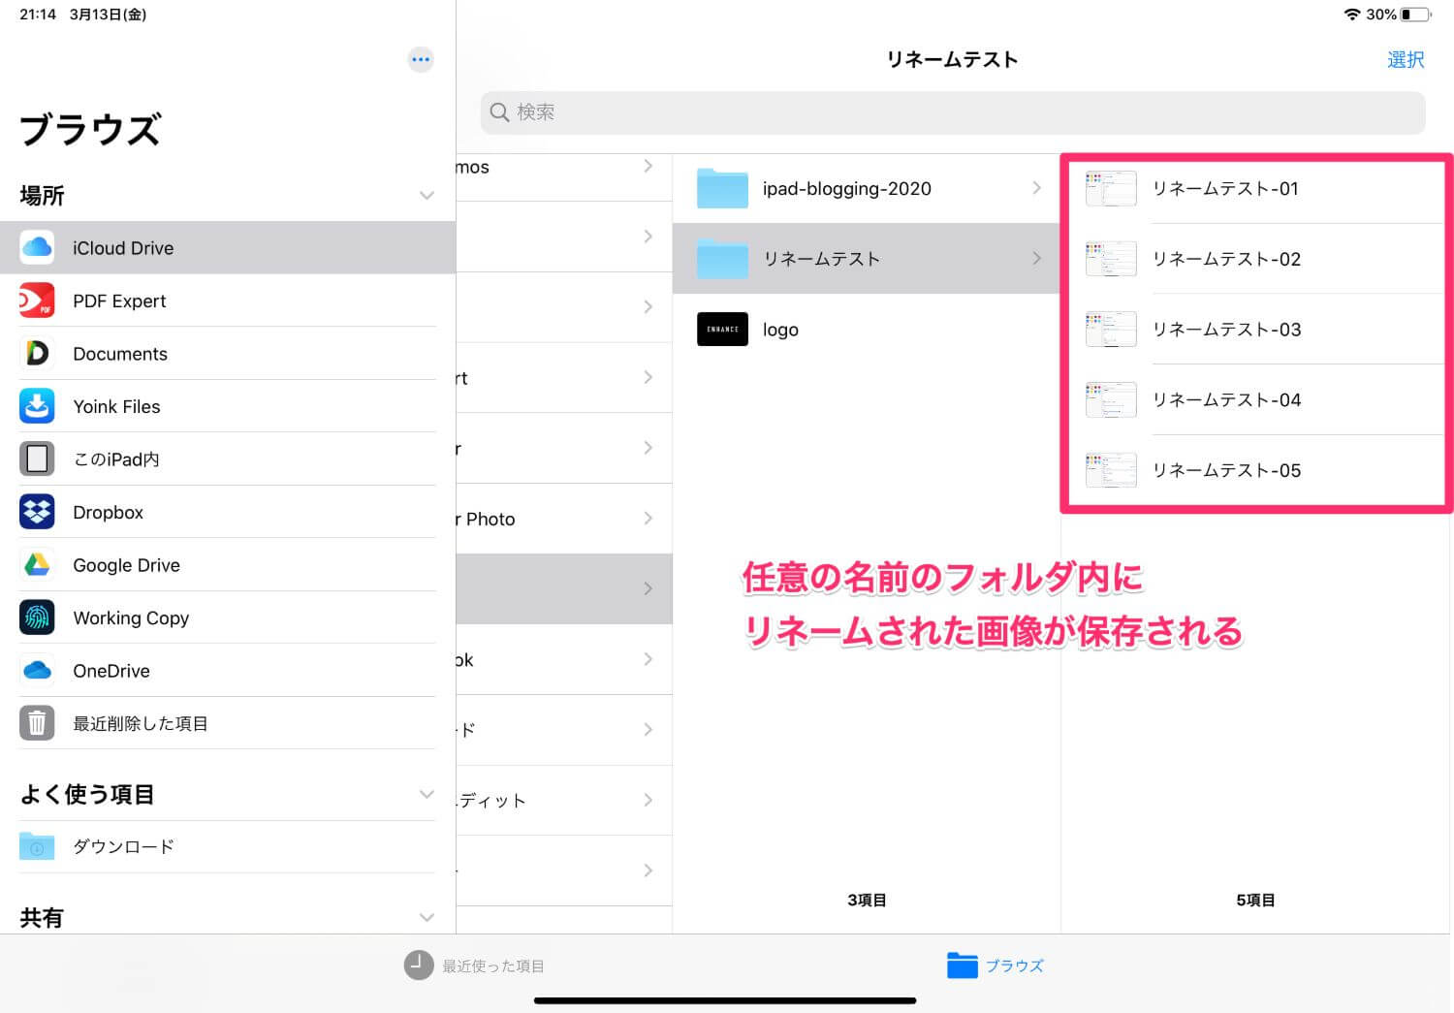This screenshot has width=1454, height=1013.
Task: Expand the ipad-blogging-2020 folder chevron
Action: click(1036, 188)
